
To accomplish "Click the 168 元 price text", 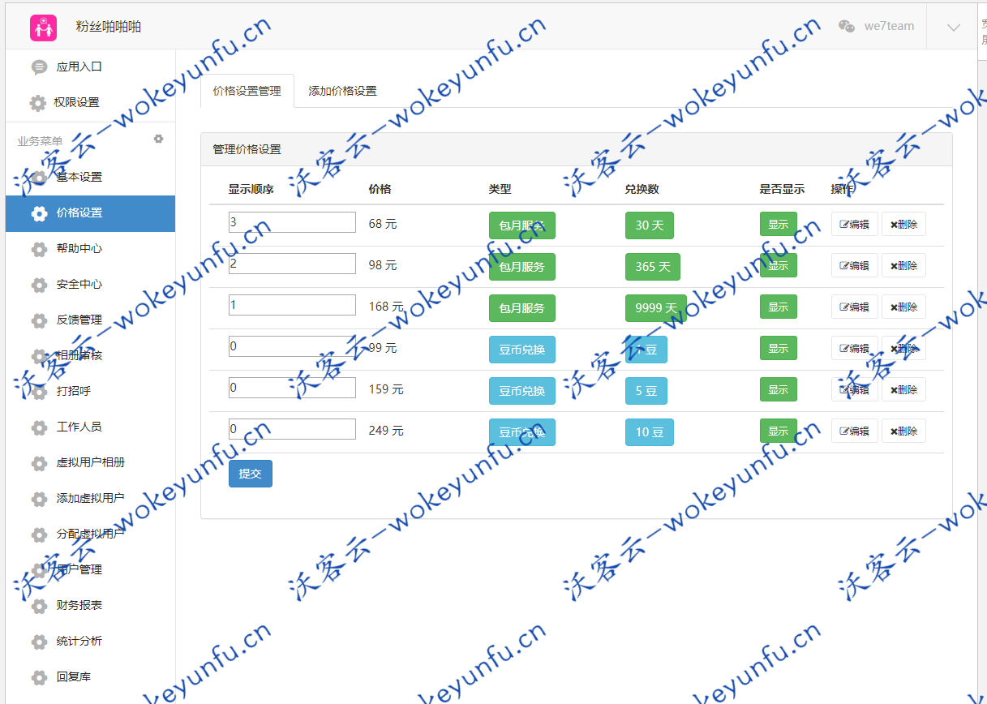I will 386,307.
